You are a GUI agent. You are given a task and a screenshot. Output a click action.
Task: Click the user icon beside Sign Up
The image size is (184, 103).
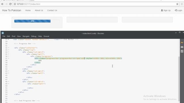coord(162,10)
